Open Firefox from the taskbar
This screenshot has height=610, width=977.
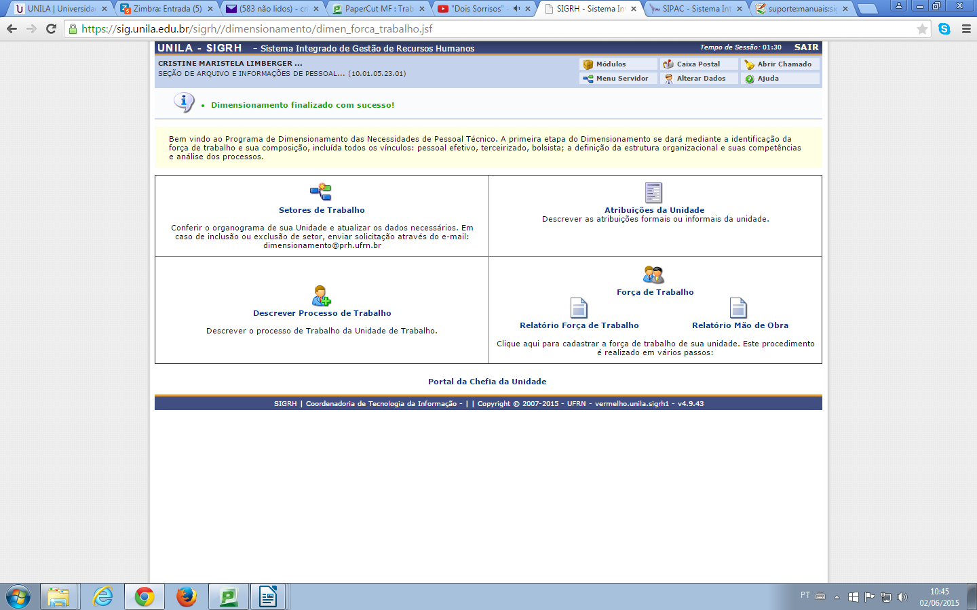pyautogui.click(x=186, y=597)
